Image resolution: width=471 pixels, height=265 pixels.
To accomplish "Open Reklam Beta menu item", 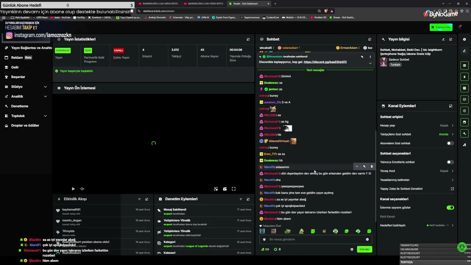I will point(26,58).
